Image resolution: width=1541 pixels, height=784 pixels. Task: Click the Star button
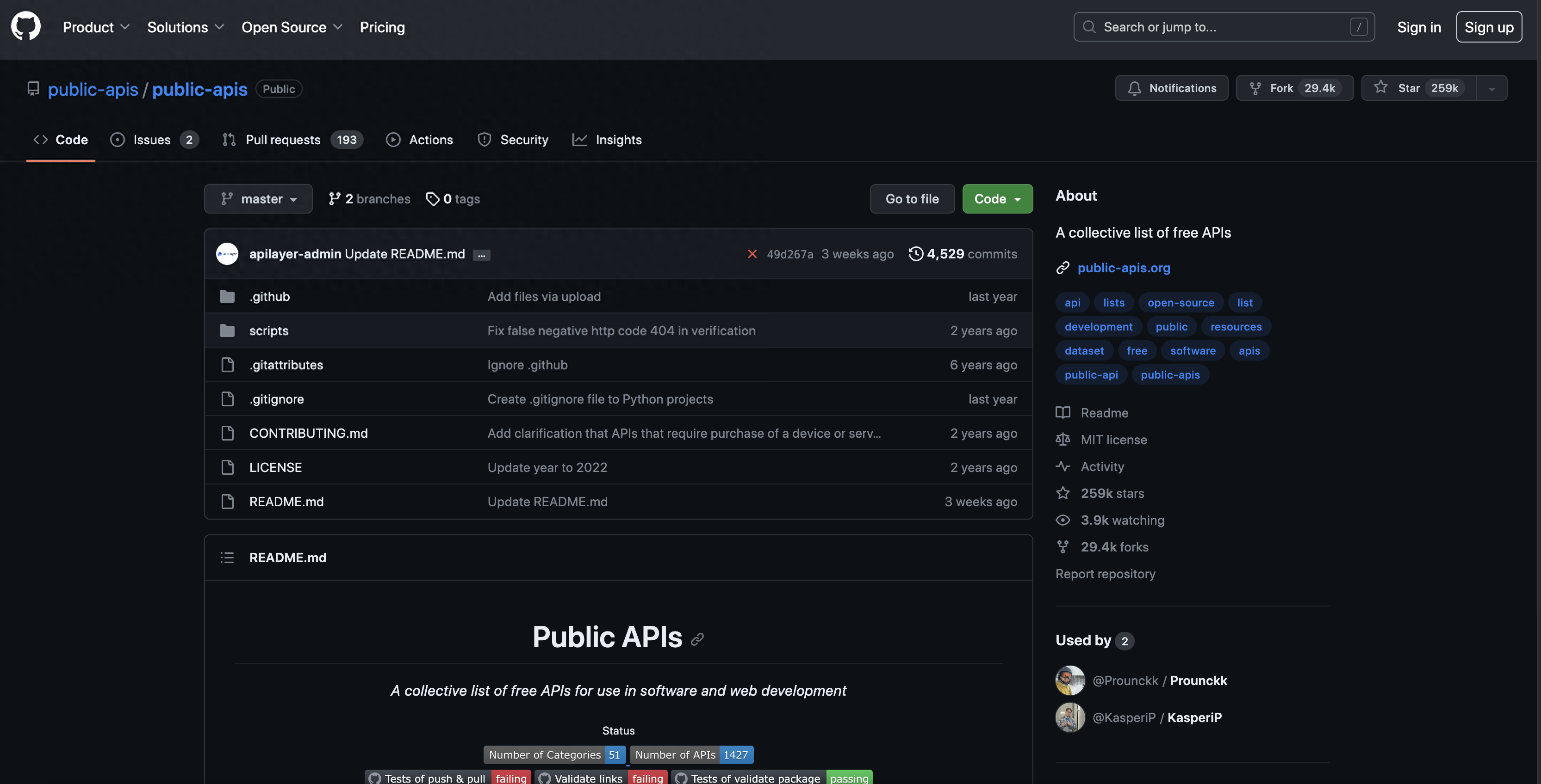click(1419, 88)
